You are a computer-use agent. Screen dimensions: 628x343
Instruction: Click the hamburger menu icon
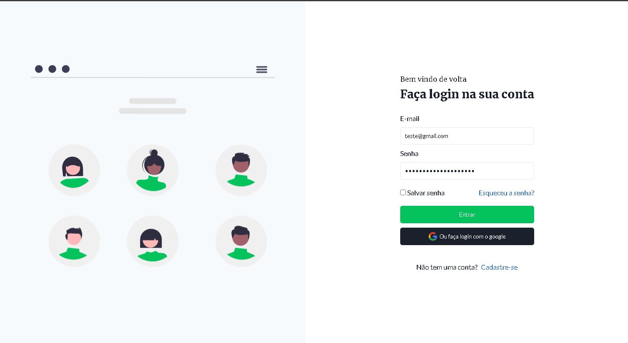(x=261, y=69)
